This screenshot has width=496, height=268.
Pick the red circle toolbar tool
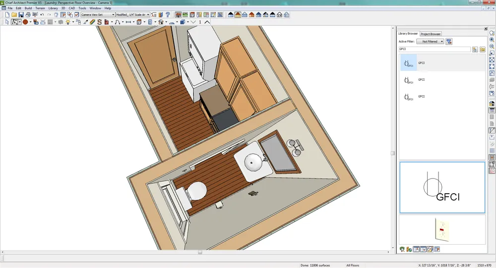point(25,22)
